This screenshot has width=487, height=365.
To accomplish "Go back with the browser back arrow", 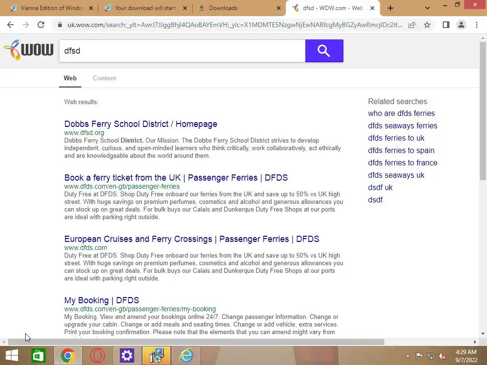I will (10, 25).
